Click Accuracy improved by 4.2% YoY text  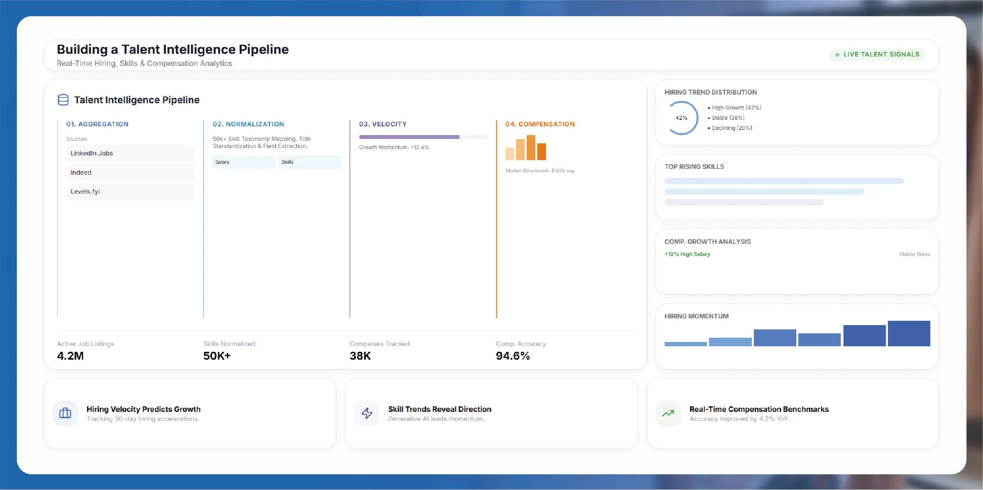point(740,419)
